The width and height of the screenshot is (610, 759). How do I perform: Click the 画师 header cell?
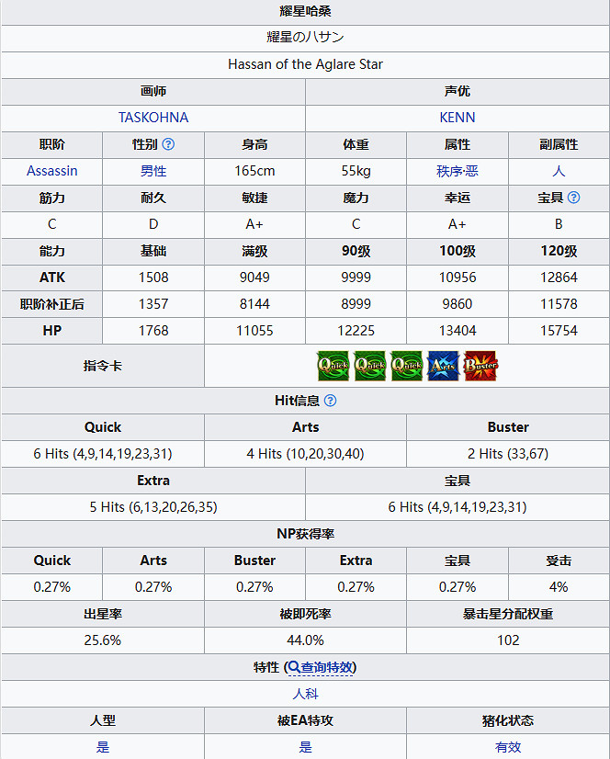coord(153,91)
